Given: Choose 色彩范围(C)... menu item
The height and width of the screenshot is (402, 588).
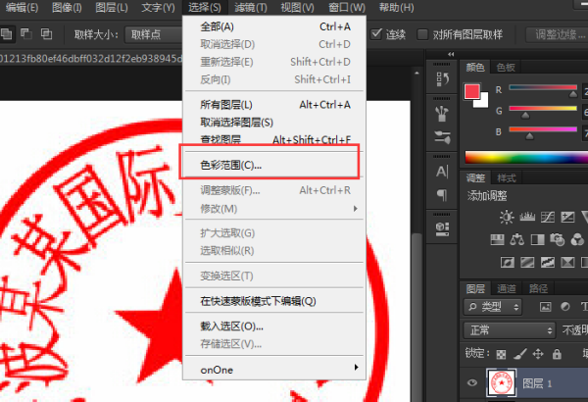Looking at the screenshot, I should point(274,165).
